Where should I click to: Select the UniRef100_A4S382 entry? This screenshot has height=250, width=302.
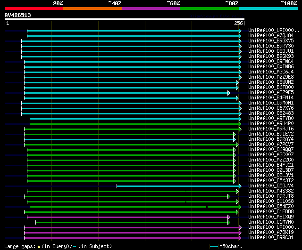[271, 191]
